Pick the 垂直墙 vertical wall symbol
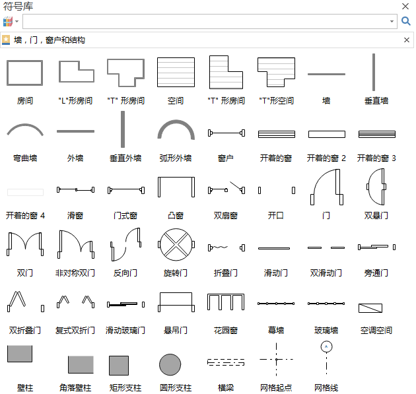The image size is (416, 394). click(x=374, y=72)
